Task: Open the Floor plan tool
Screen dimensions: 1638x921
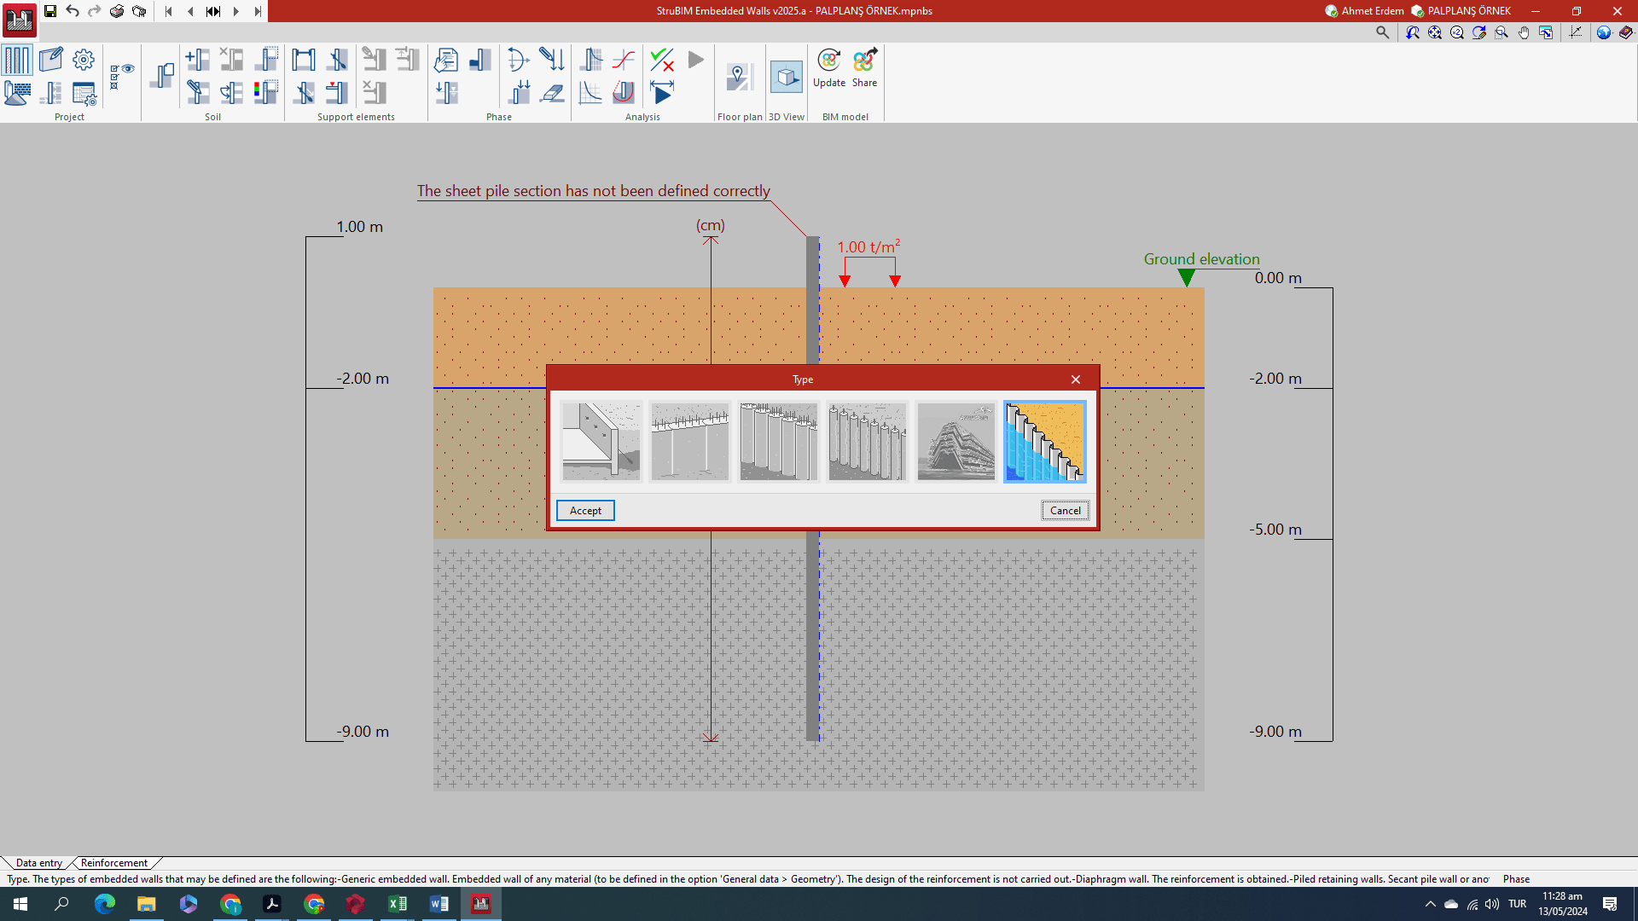Action: click(x=739, y=78)
